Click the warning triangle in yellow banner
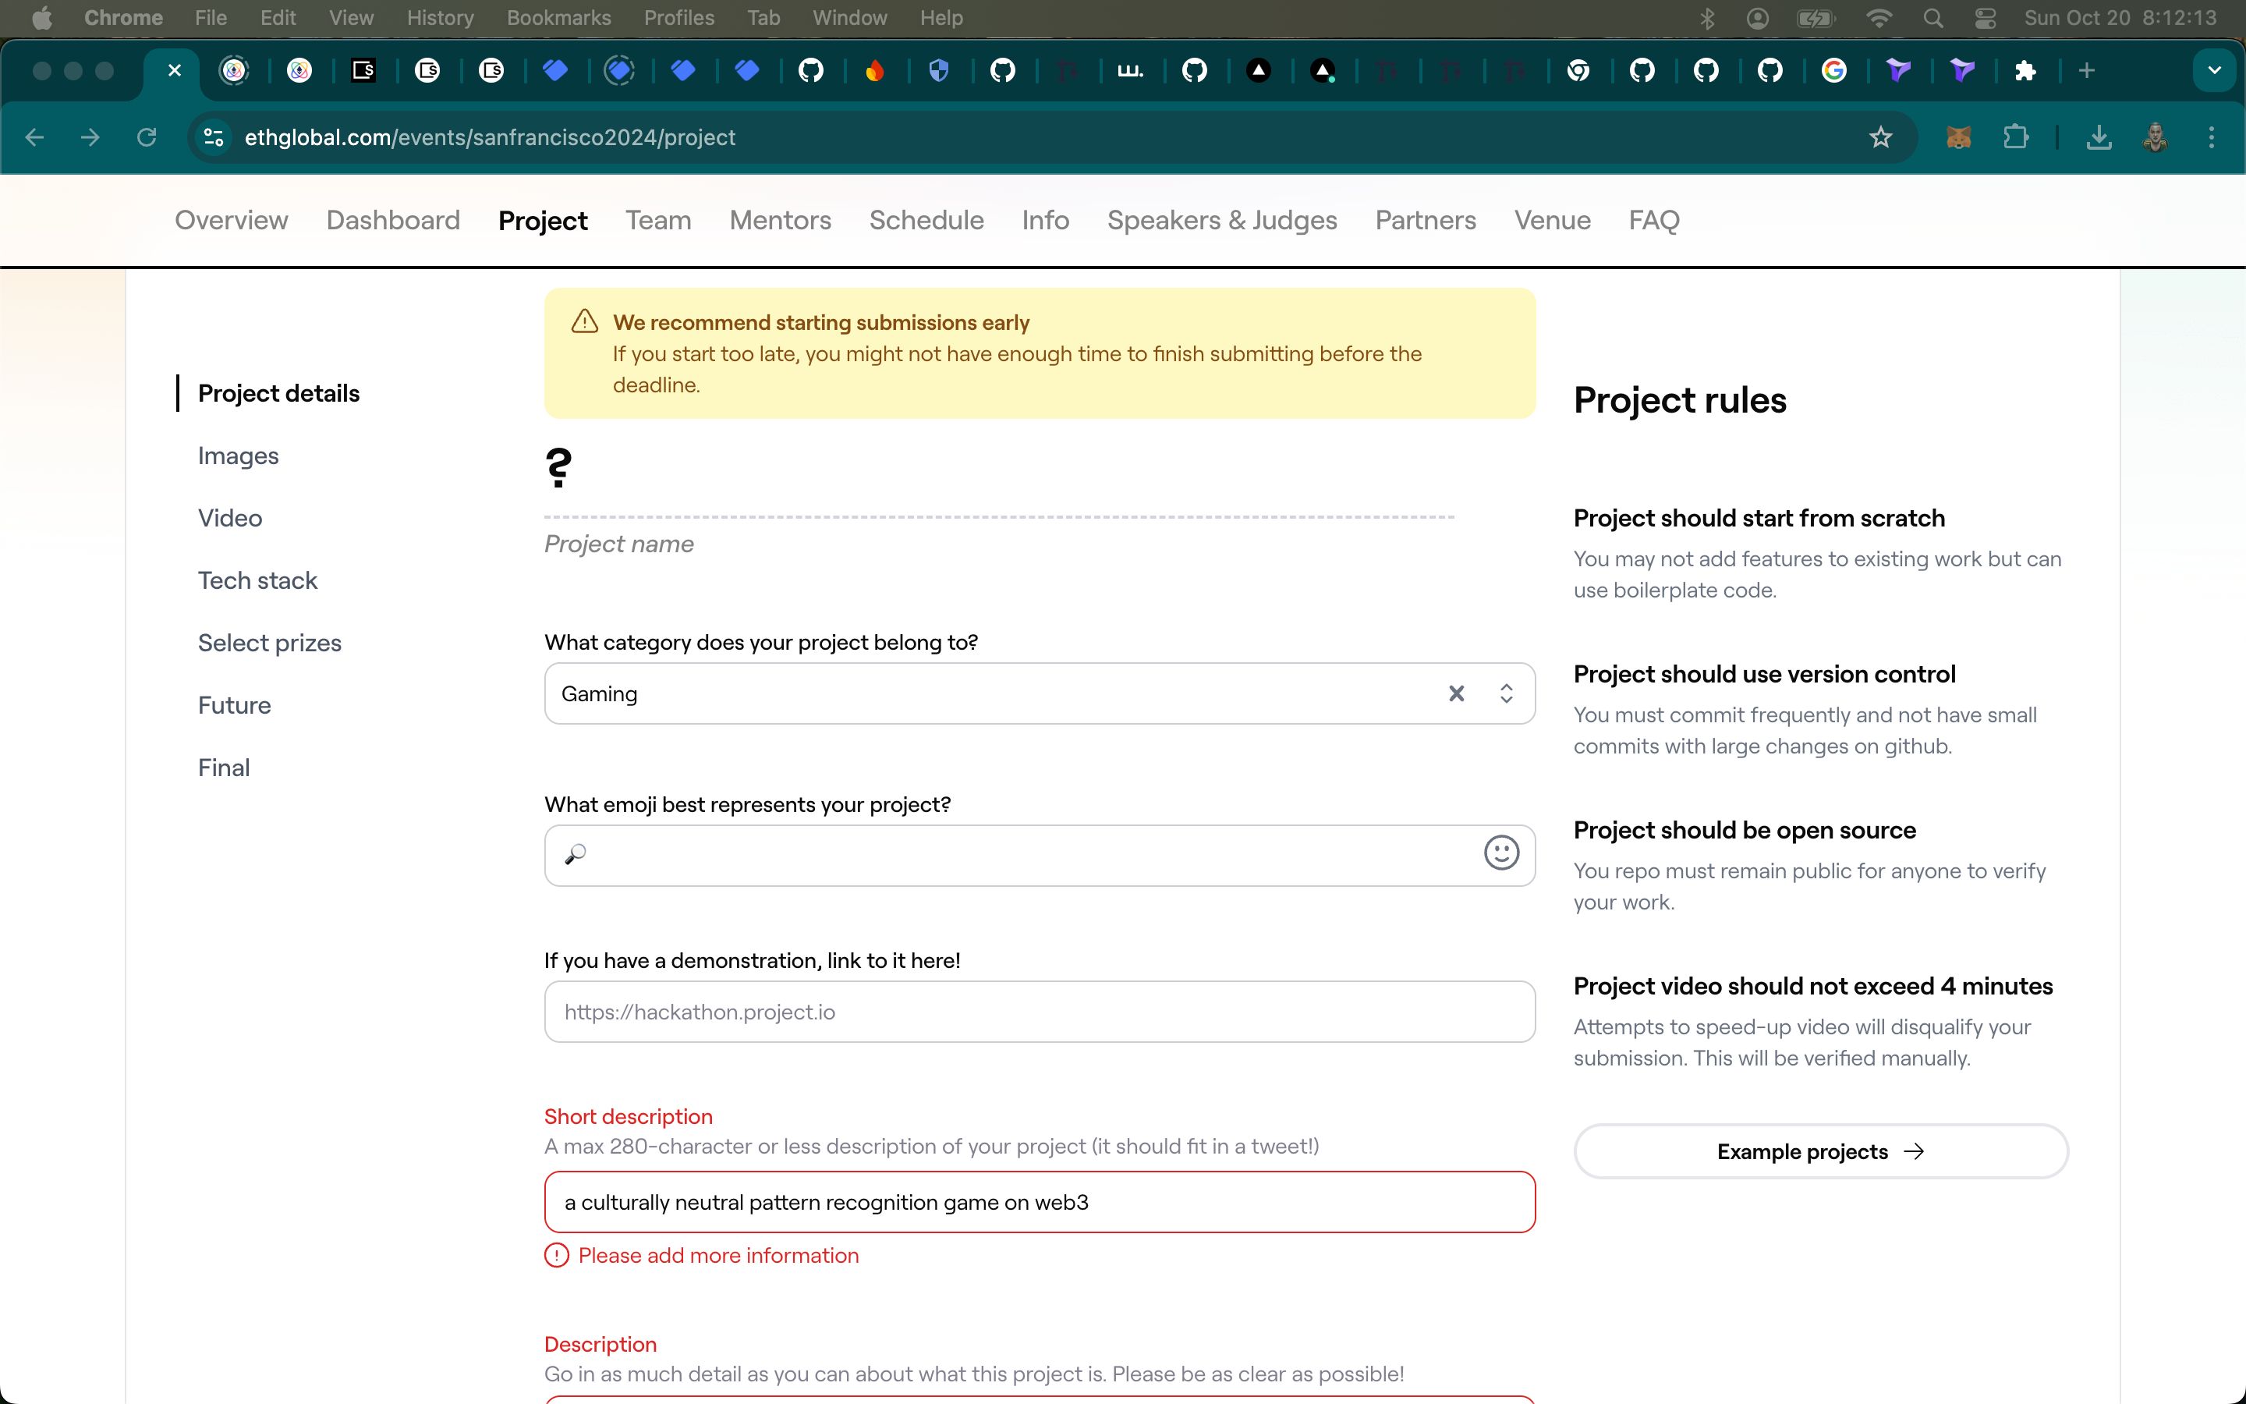Image resolution: width=2246 pixels, height=1404 pixels. tap(585, 321)
